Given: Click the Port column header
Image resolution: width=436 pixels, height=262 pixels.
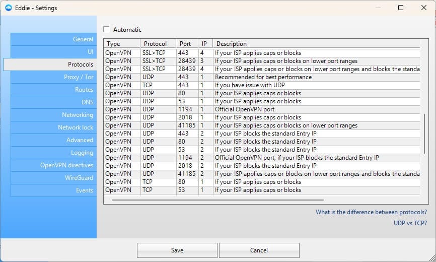Looking at the screenshot, I should pos(187,44).
